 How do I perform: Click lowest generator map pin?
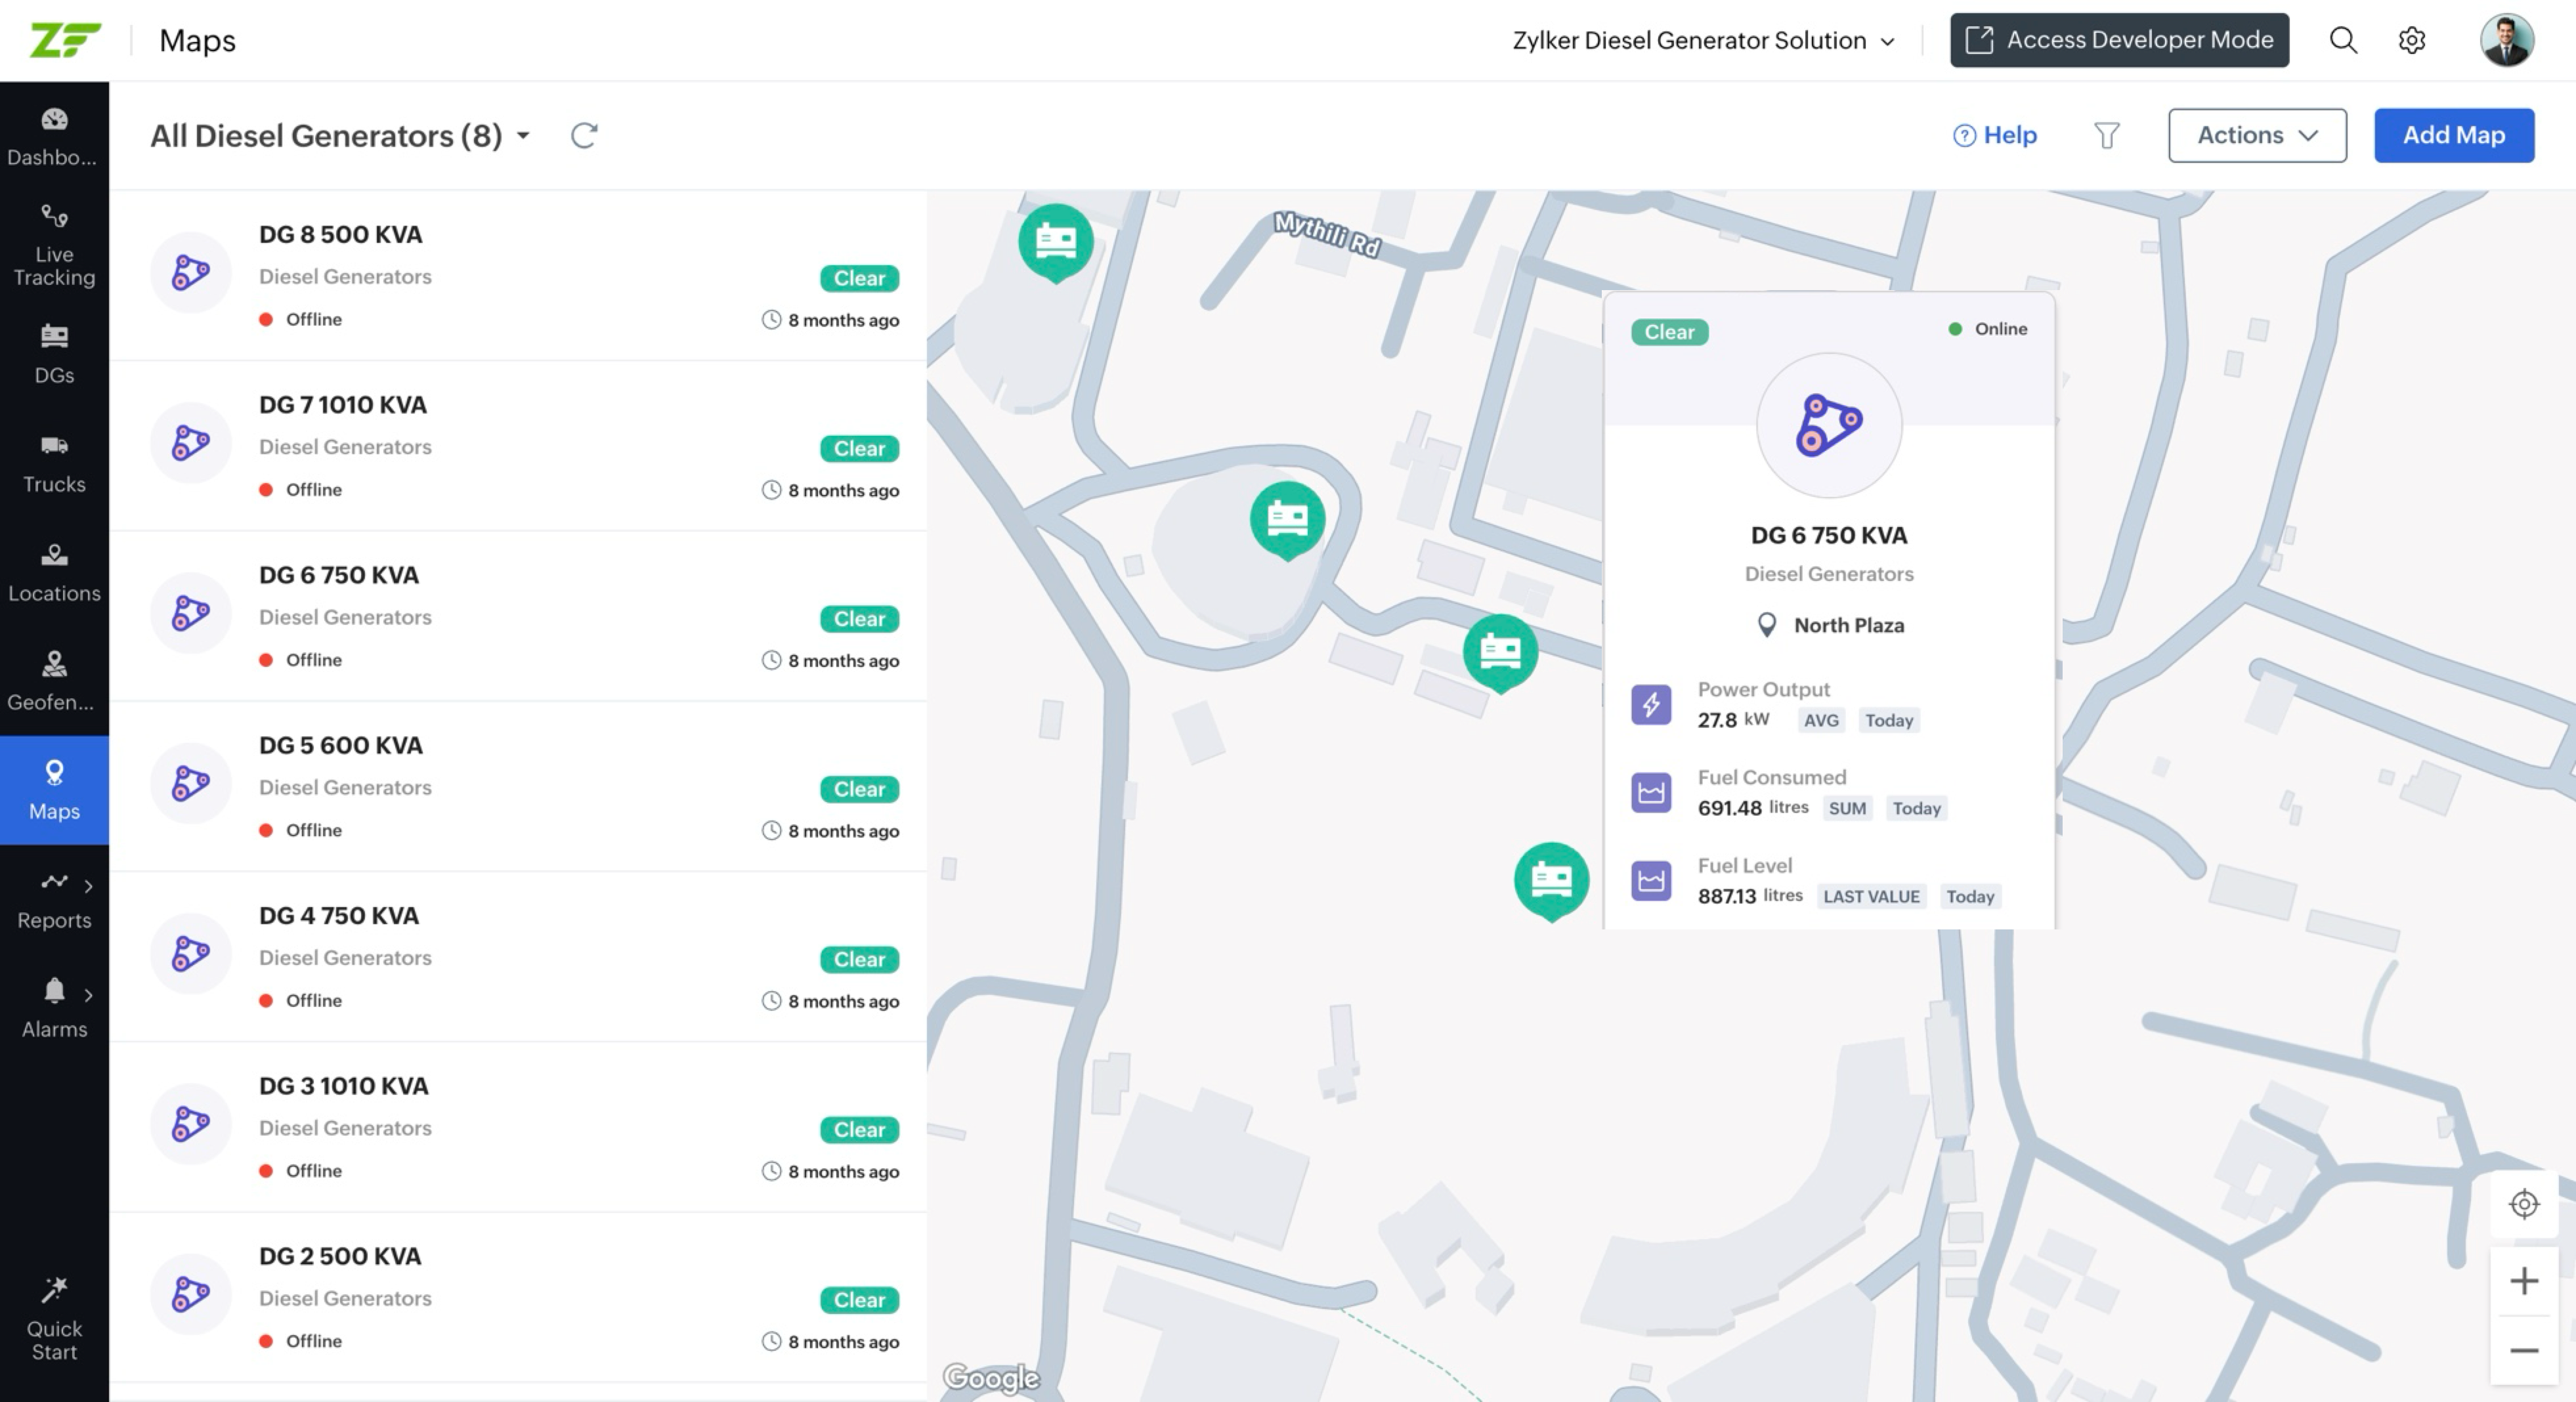coord(1551,881)
